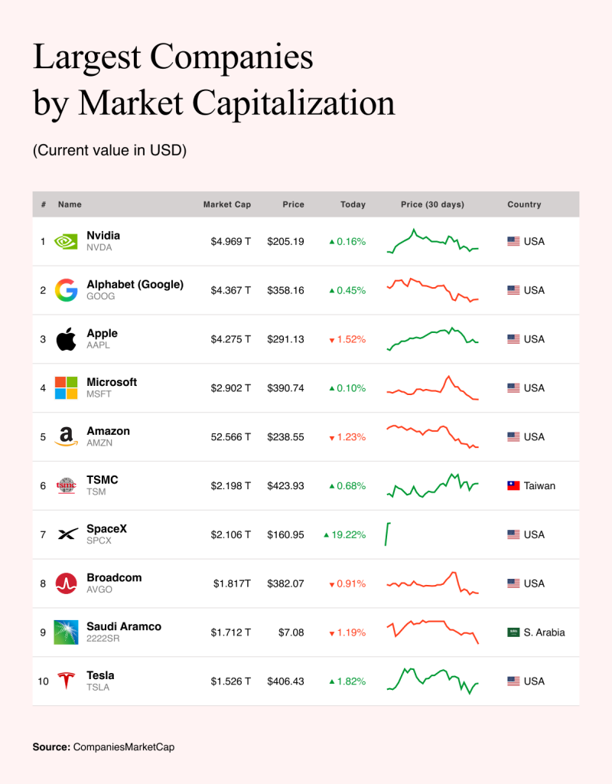This screenshot has width=612, height=784.
Task: Click the Nvidia logo icon
Action: coord(66,241)
